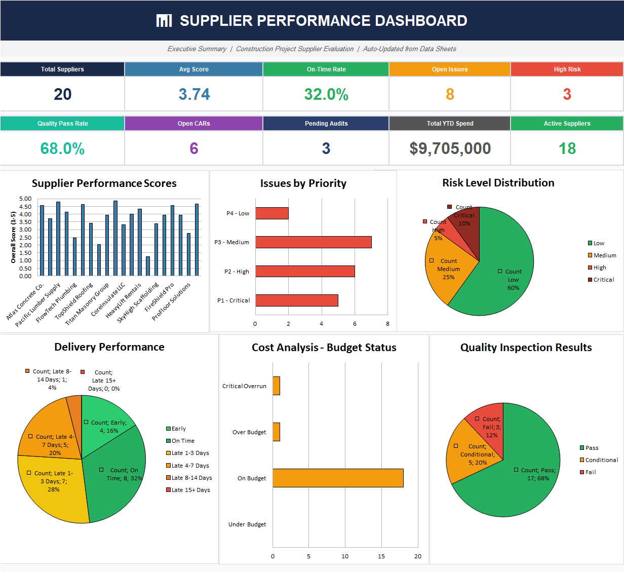Select the Supplier Performance Scores chart title
This screenshot has width=624, height=572.
[x=104, y=183]
